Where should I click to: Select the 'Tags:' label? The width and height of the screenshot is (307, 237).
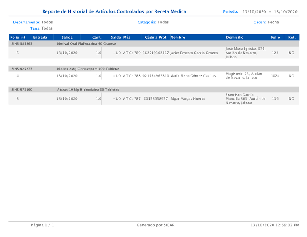[35, 28]
